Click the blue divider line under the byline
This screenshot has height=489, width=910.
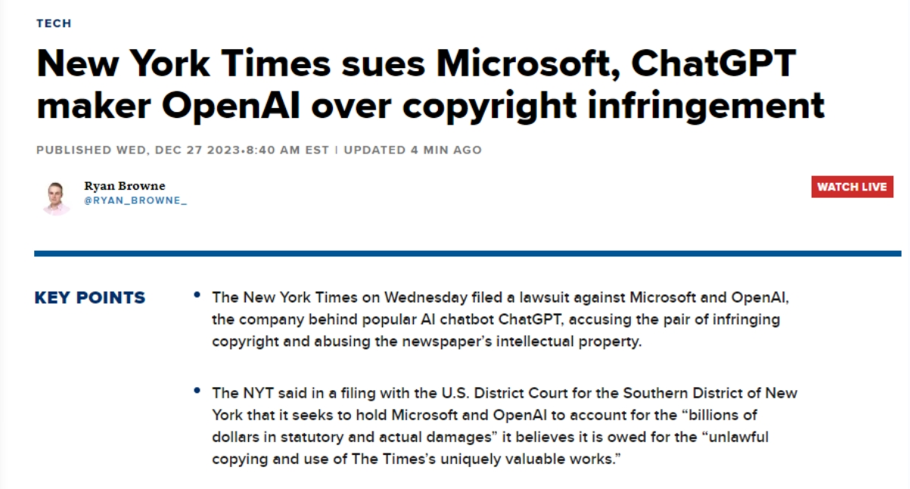tap(467, 253)
